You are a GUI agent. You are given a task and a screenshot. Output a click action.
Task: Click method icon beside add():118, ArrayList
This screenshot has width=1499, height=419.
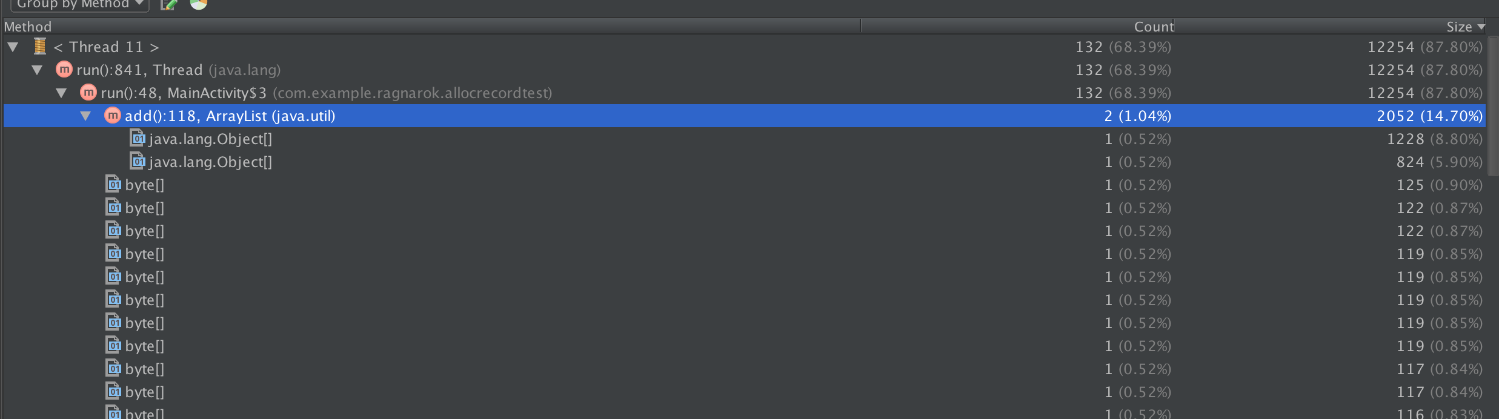[112, 116]
